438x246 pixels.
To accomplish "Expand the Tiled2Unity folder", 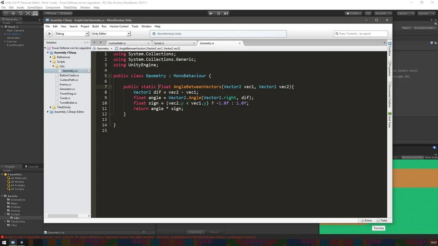I will tap(50, 107).
